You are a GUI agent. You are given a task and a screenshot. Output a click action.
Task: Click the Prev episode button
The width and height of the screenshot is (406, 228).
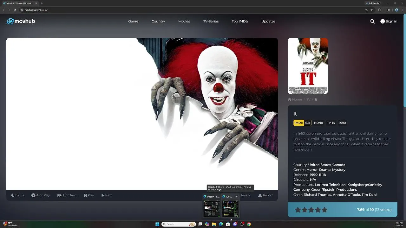pyautogui.click(x=89, y=195)
